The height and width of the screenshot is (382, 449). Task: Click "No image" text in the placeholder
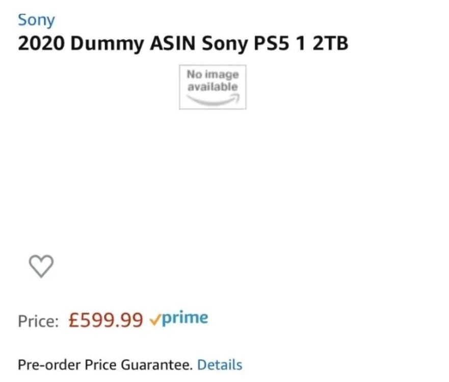pyautogui.click(x=213, y=75)
